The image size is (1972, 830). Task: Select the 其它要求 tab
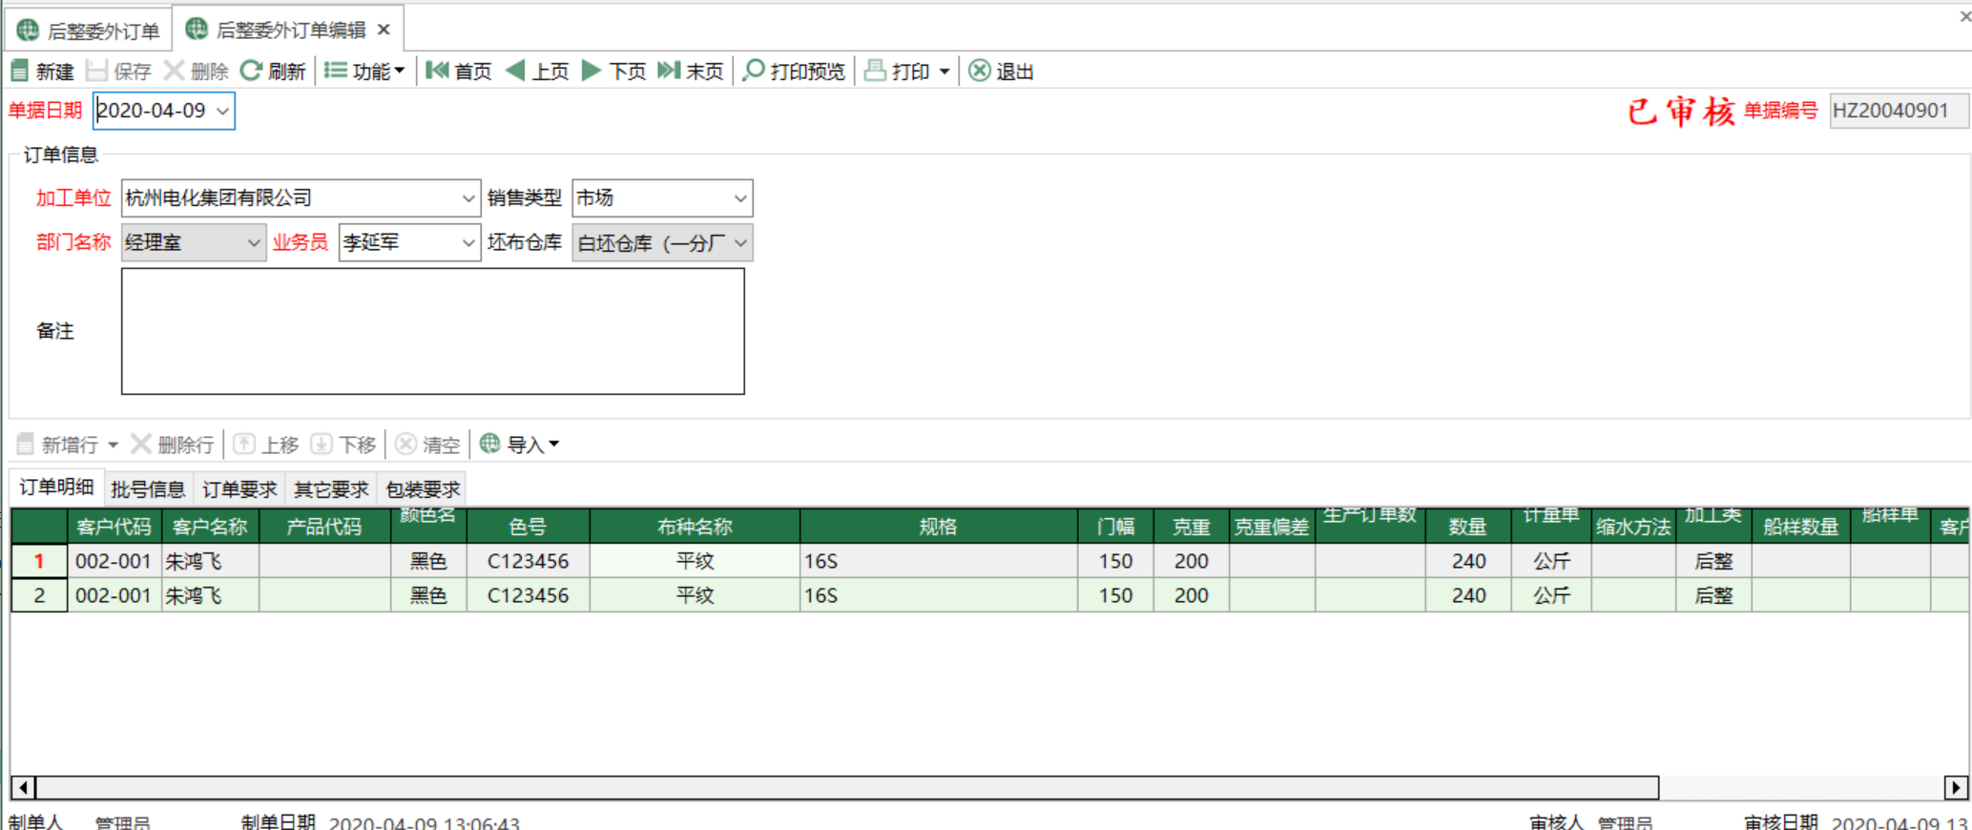pos(331,489)
